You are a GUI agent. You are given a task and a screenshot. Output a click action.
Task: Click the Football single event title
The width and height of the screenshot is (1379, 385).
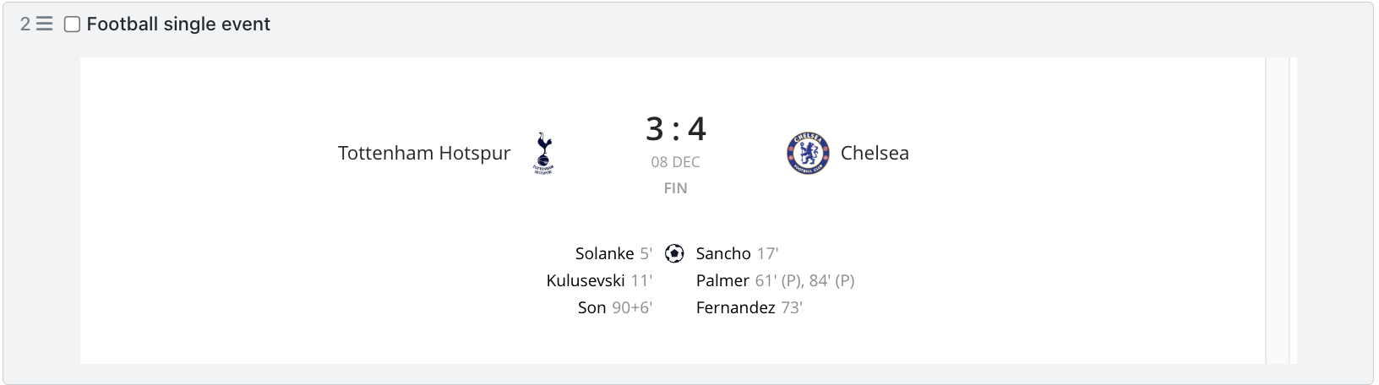tap(178, 24)
